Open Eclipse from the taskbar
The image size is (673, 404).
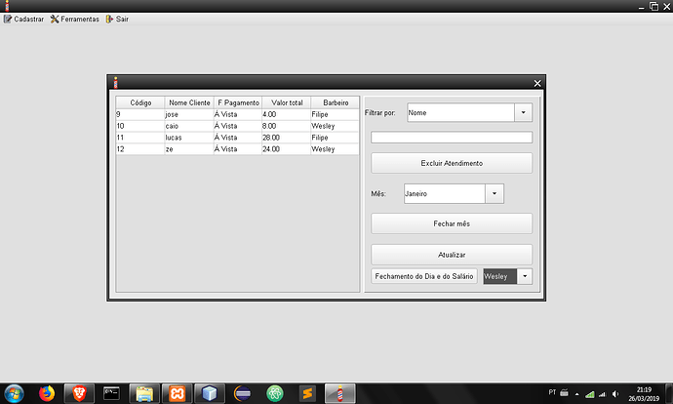coord(242,393)
